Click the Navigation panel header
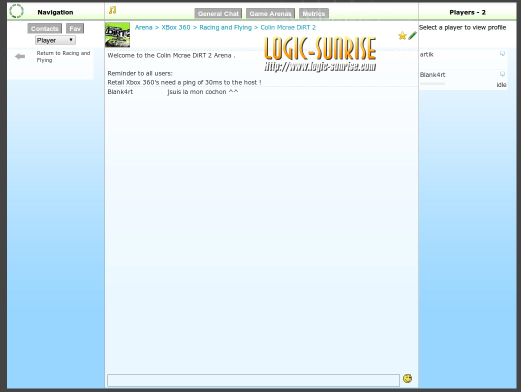This screenshot has width=521, height=392. click(55, 12)
